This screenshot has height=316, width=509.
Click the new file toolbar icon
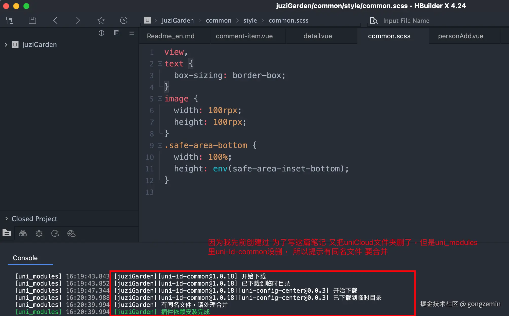tap(10, 20)
